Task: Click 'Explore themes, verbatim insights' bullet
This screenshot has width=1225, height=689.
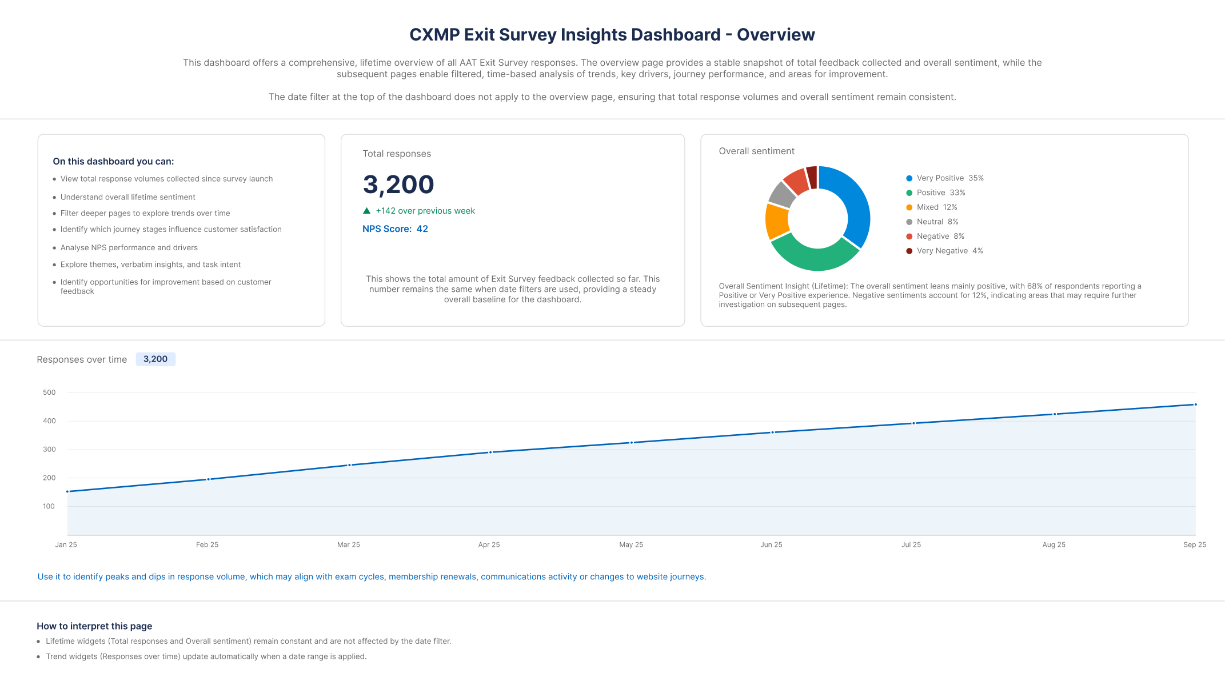Action: tap(150, 265)
